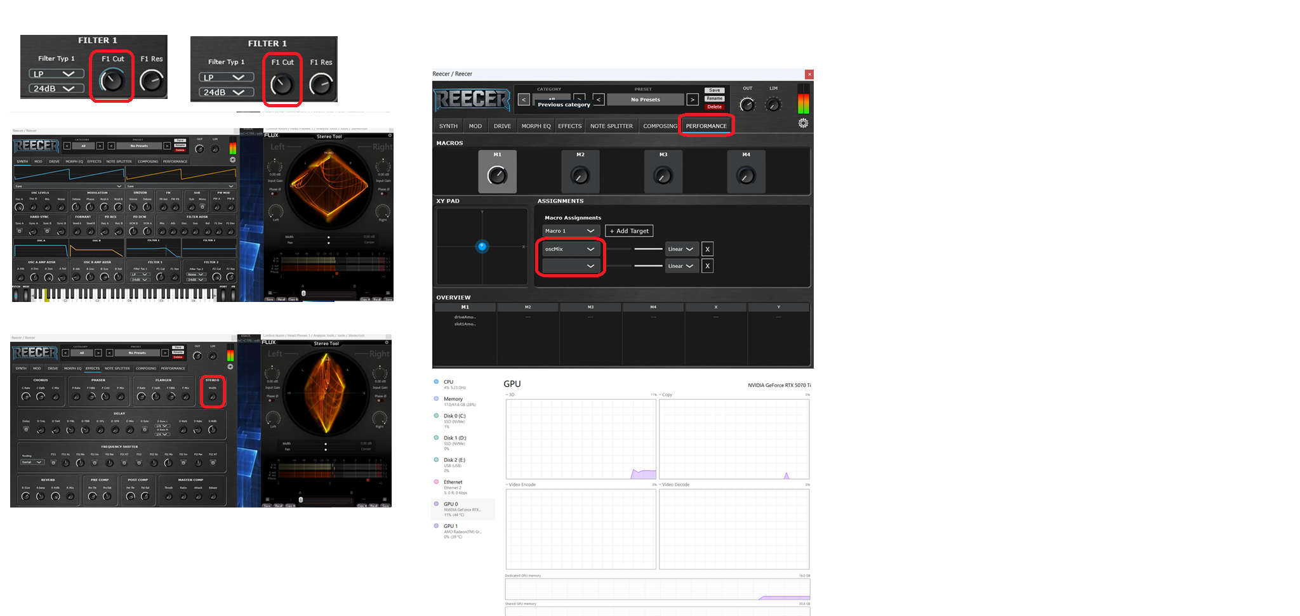The width and height of the screenshot is (1300, 616).
Task: Click the Add Target button
Action: [x=629, y=231]
